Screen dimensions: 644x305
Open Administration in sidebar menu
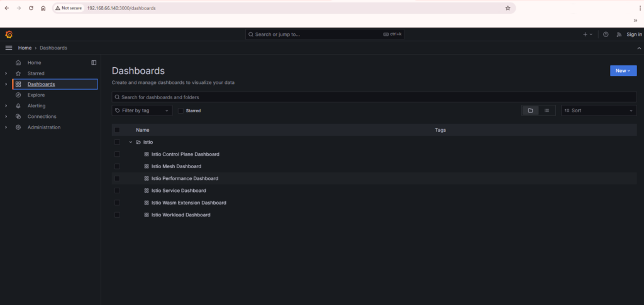[44, 127]
